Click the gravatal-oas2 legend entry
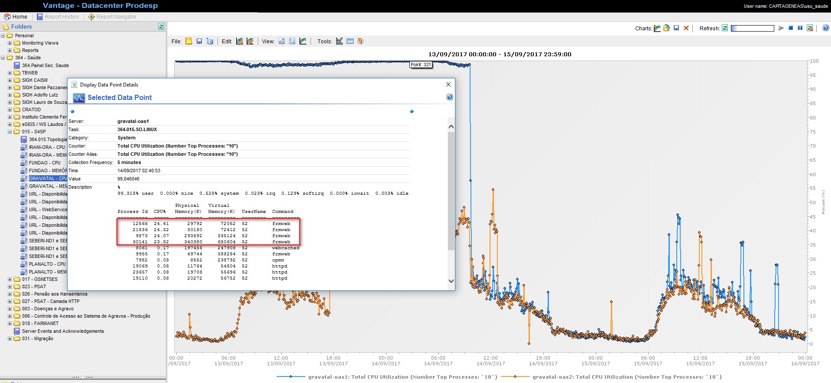The height and width of the screenshot is (383, 831). tap(611, 377)
